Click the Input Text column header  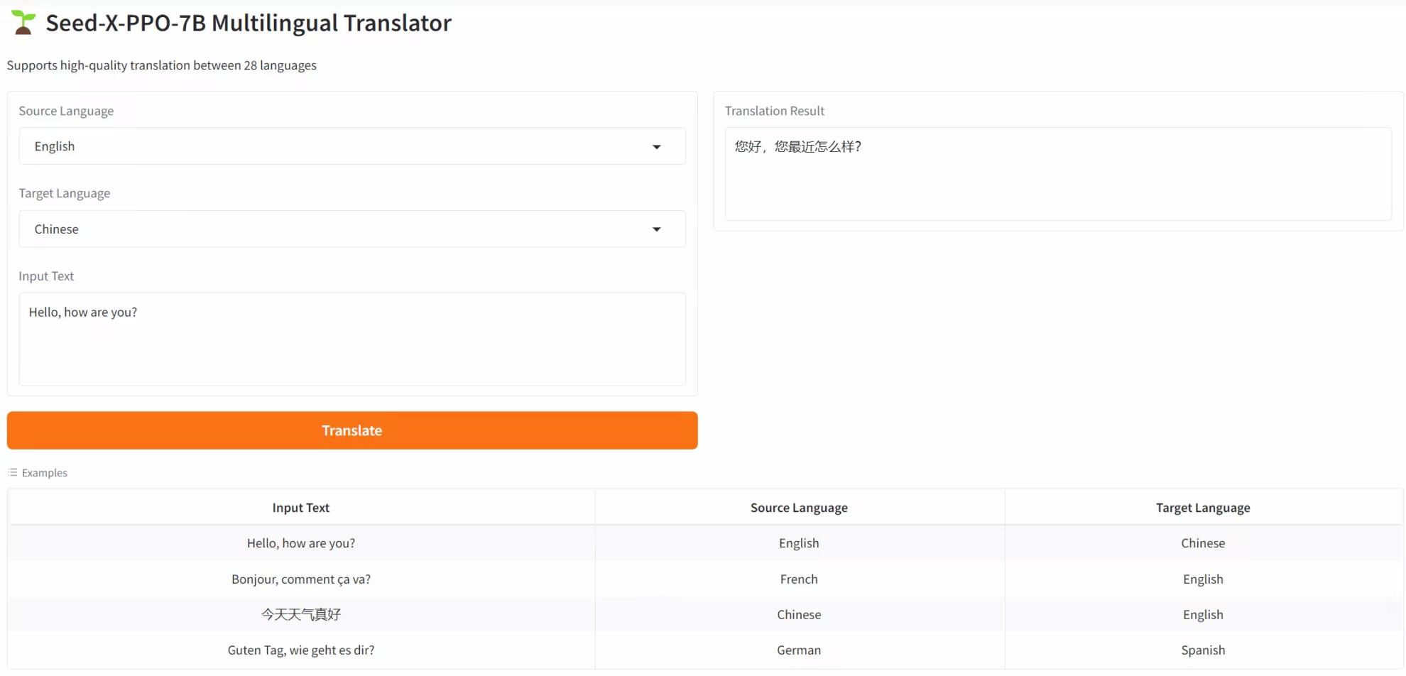pos(301,508)
